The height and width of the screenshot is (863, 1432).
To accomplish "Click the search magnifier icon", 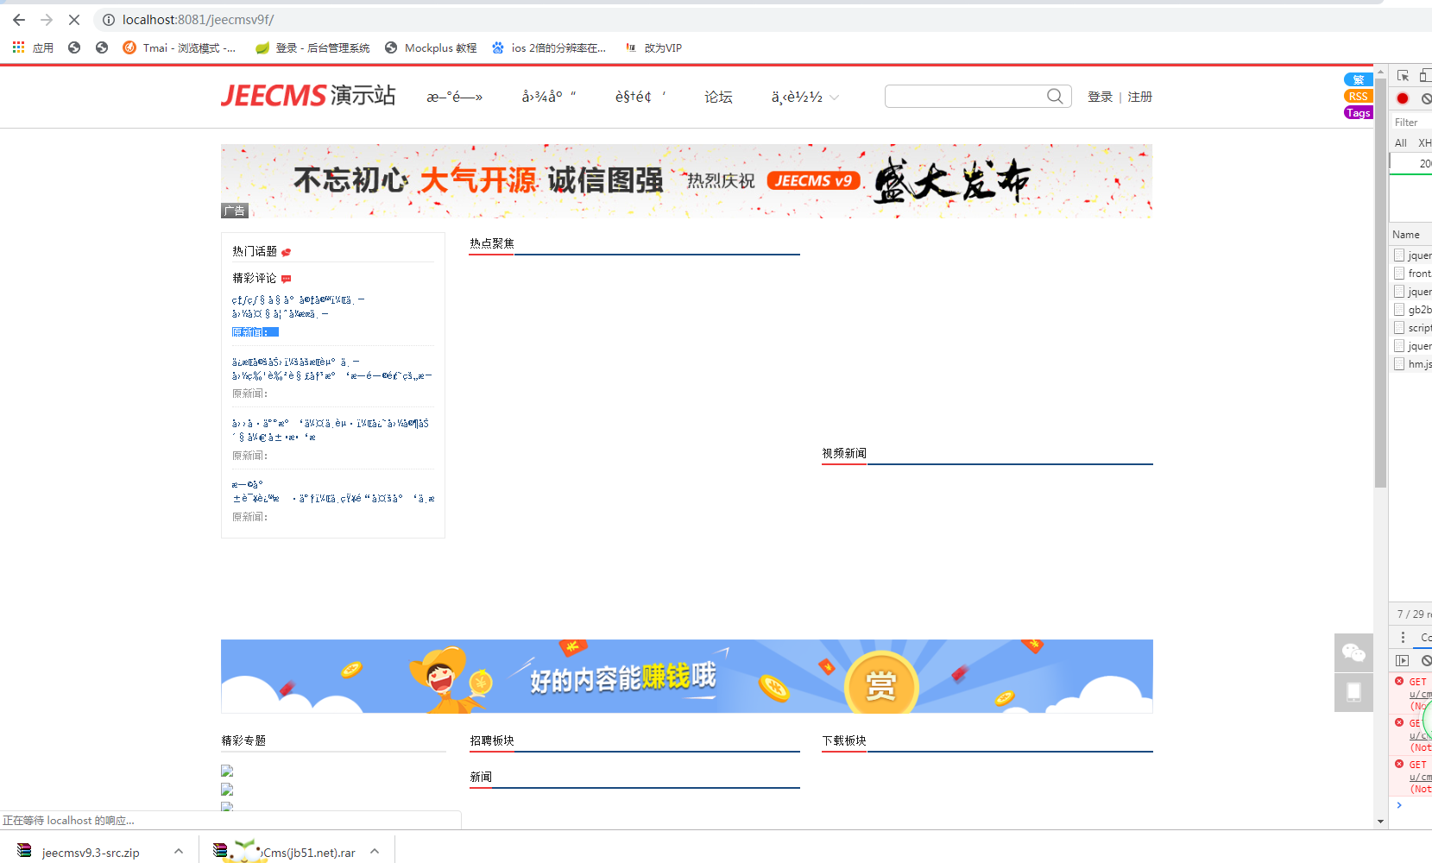I will click(1055, 97).
